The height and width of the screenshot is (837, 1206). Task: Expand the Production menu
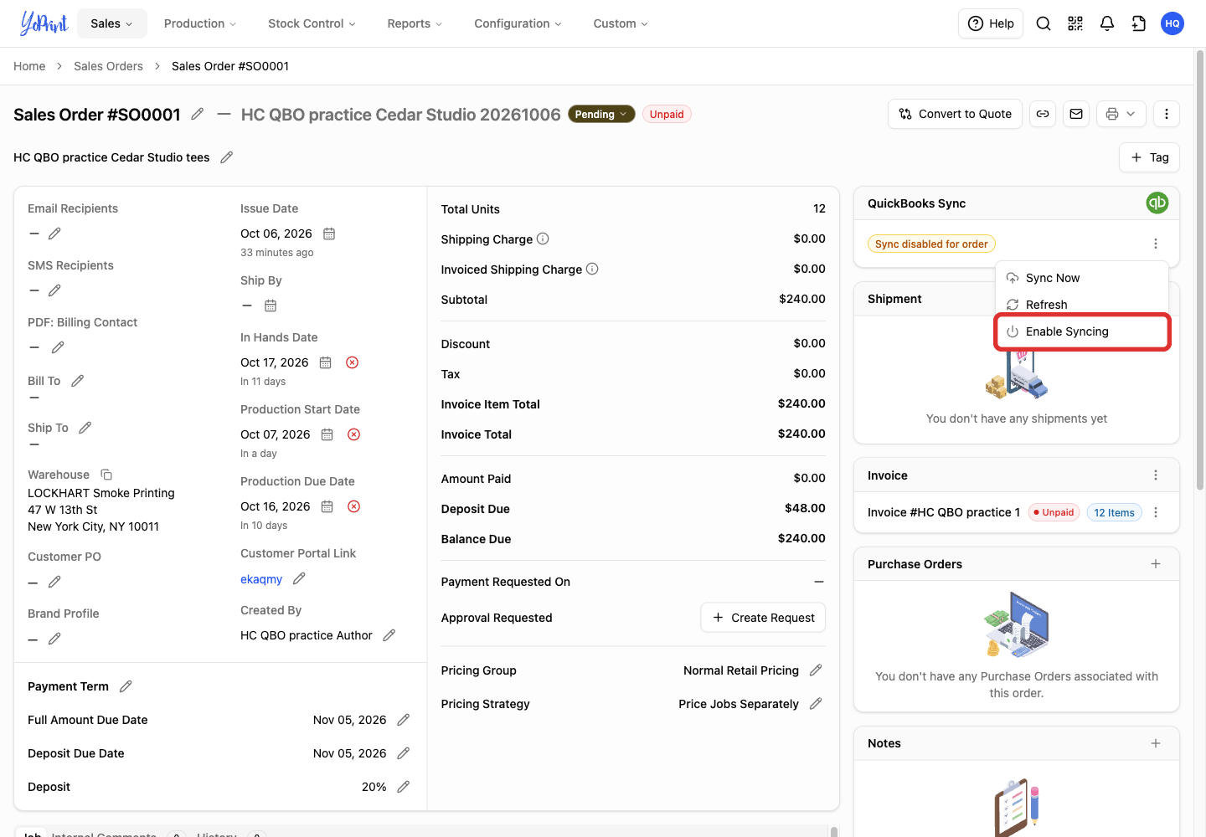coord(200,23)
